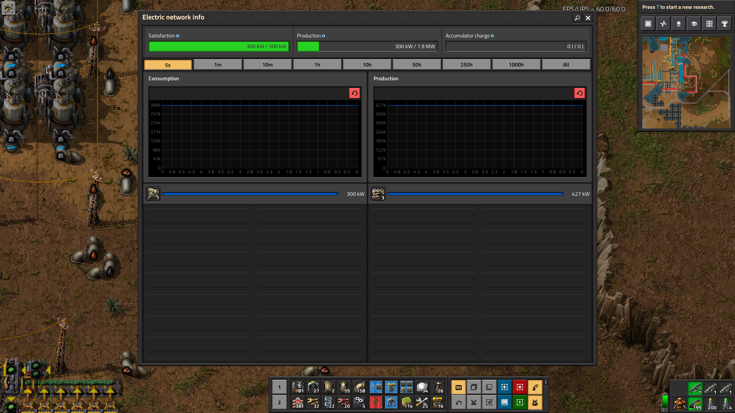
Task: Pick the repair pack item with 25
Action: coord(422,402)
